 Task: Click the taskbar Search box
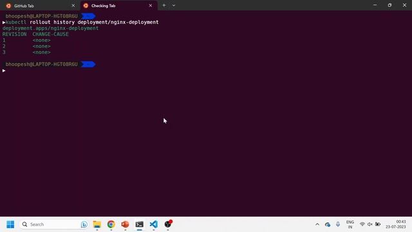tap(54, 224)
